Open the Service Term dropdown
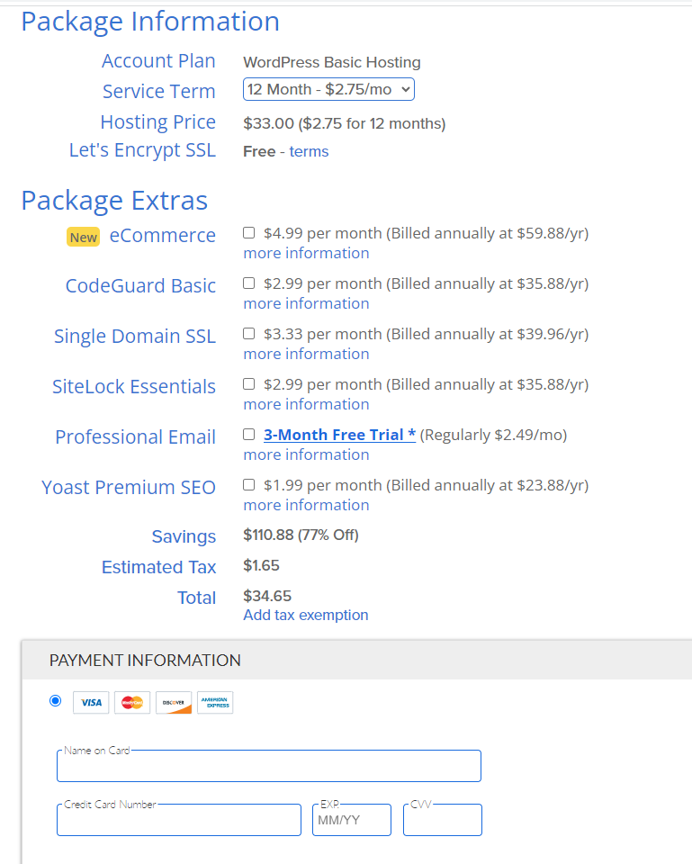This screenshot has width=692, height=864. click(x=328, y=89)
